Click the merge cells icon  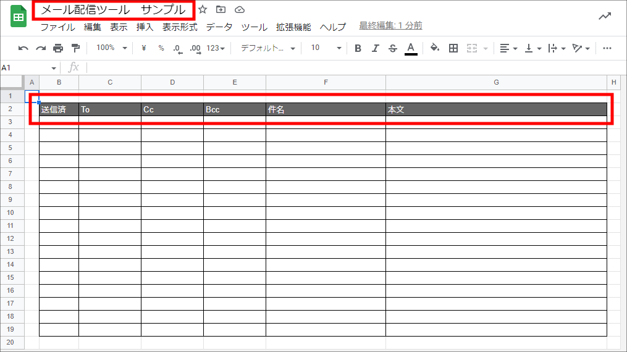pos(472,48)
